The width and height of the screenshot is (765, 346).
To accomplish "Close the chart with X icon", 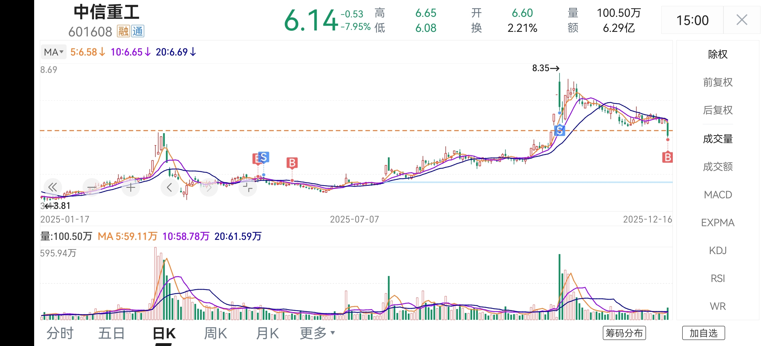I will [742, 20].
